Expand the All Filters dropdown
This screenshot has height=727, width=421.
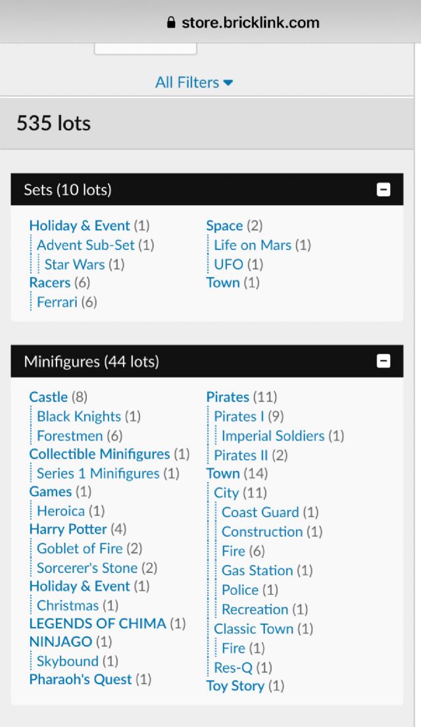point(194,82)
